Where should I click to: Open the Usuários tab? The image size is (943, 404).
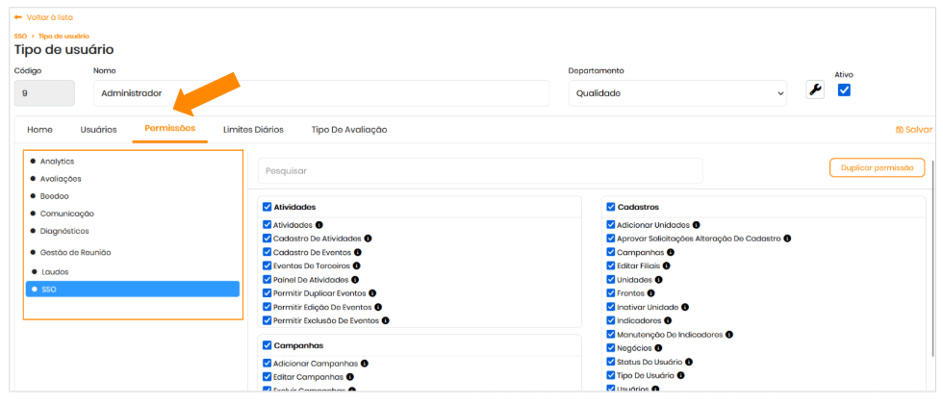coord(98,129)
